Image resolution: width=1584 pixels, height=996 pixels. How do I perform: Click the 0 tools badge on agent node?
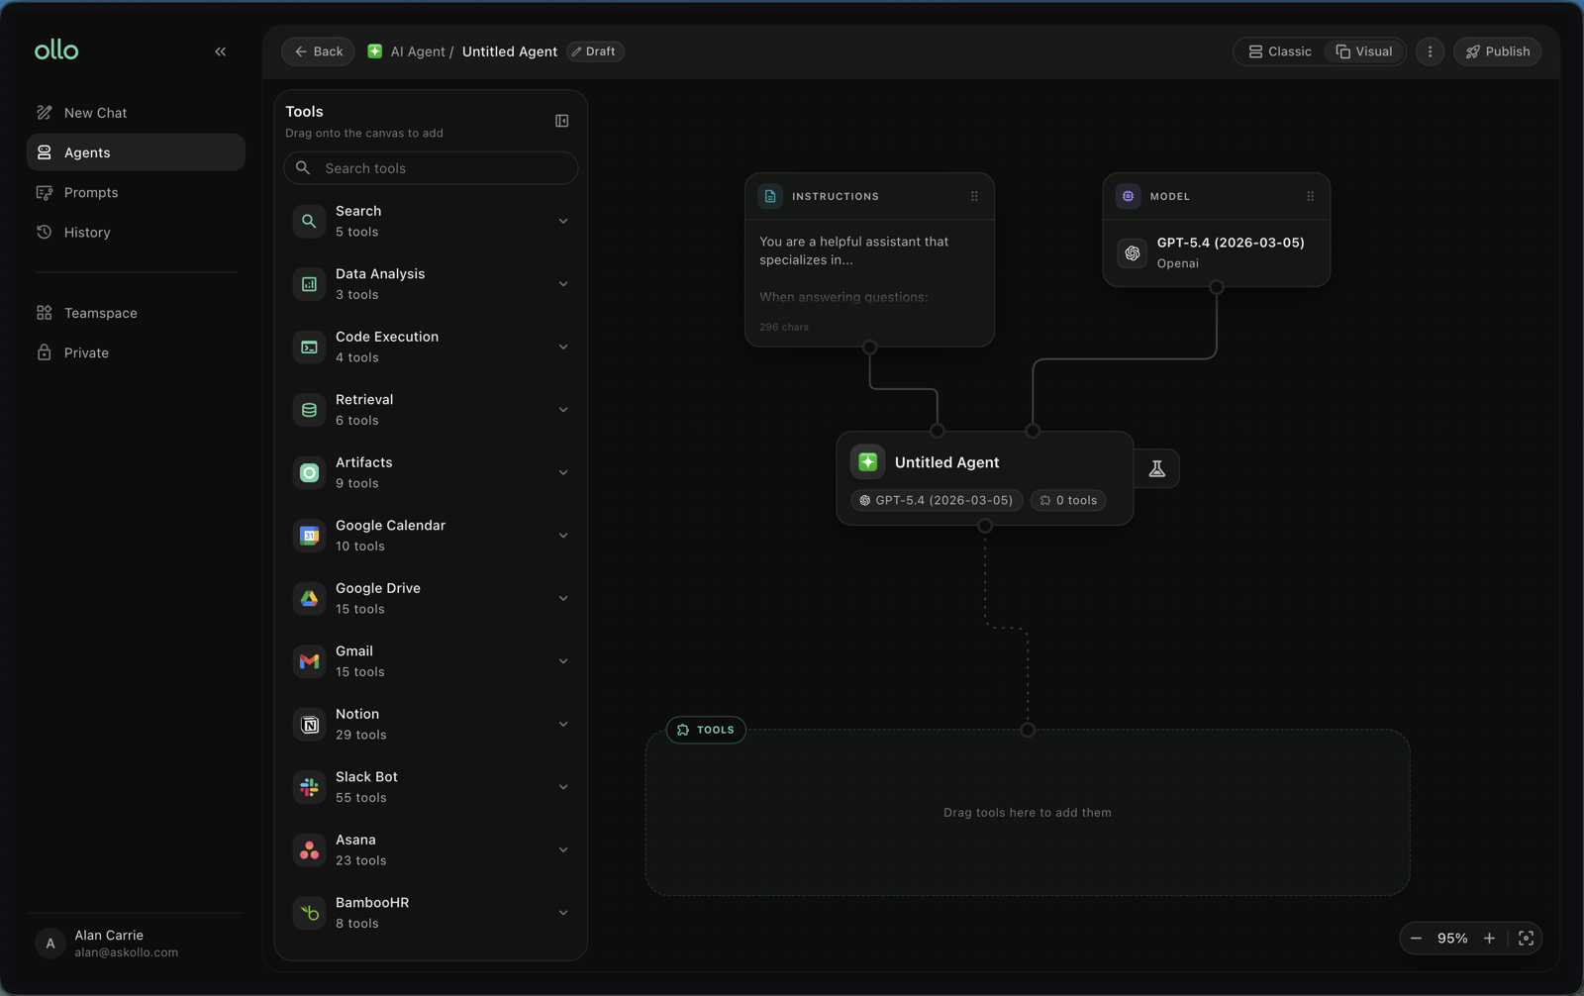pyautogui.click(x=1068, y=501)
